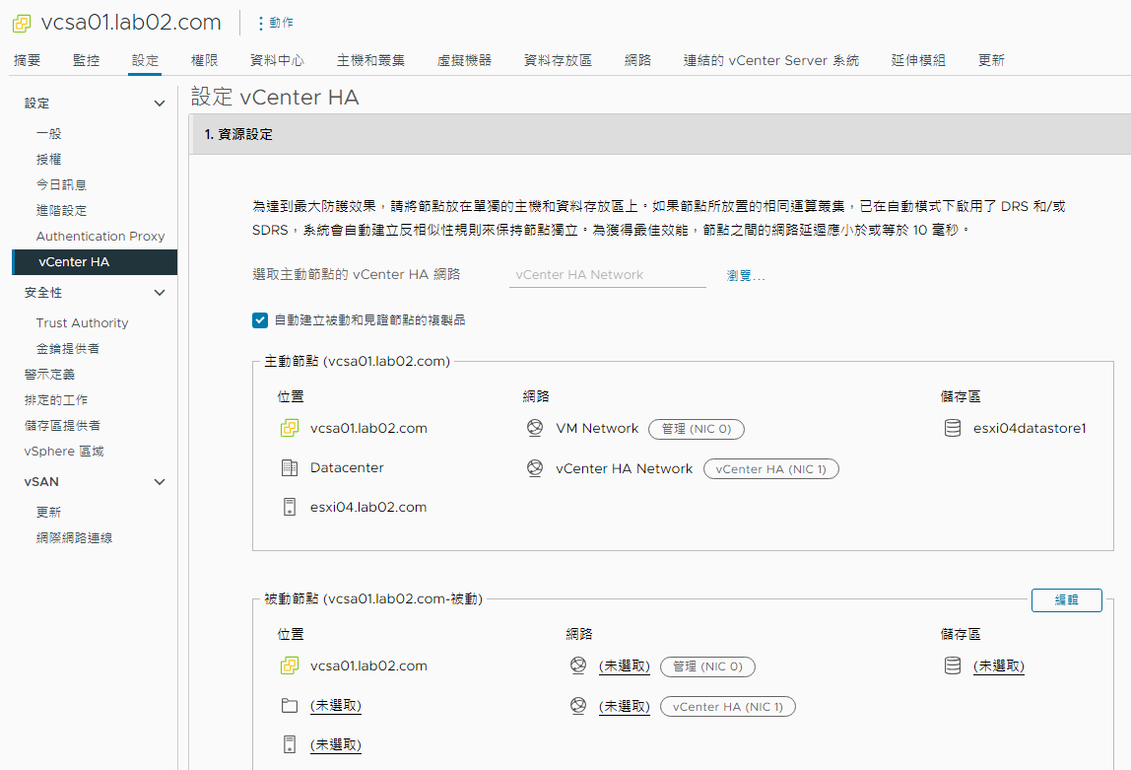The height and width of the screenshot is (770, 1131).
Task: Open 進階設定 in the sidebar
Action: coord(61,211)
